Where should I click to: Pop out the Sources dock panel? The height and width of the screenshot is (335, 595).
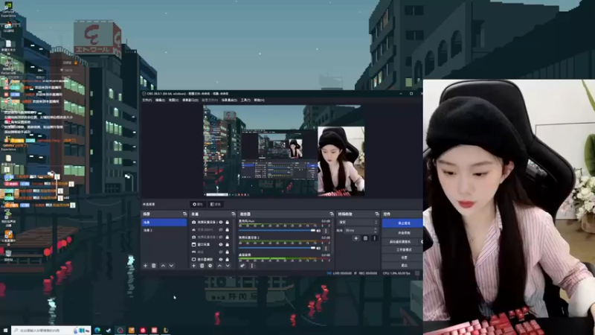(234, 214)
